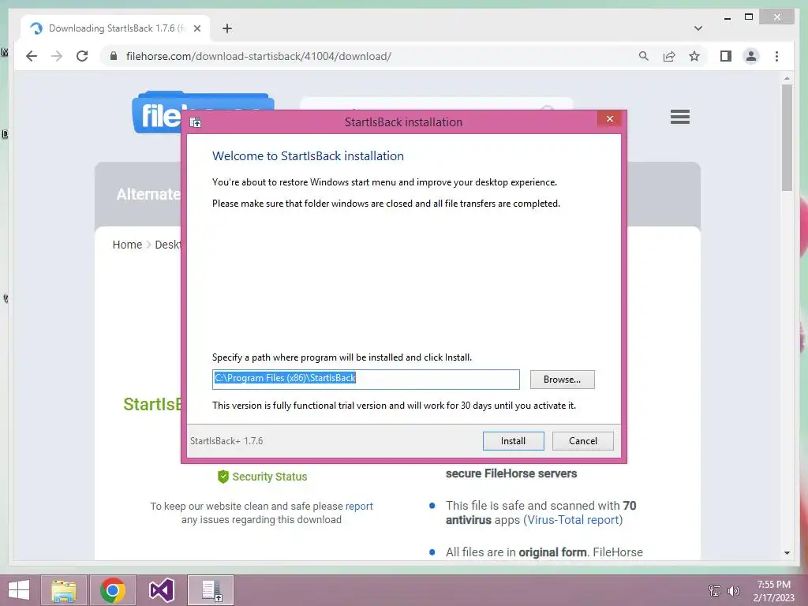808x606 pixels.
Task: Expand Chrome tab search chevron
Action: pos(698,28)
